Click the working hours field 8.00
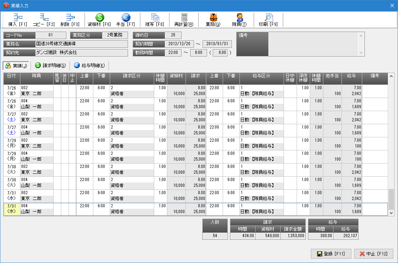Screen dimensions: 398x263 point(221,53)
